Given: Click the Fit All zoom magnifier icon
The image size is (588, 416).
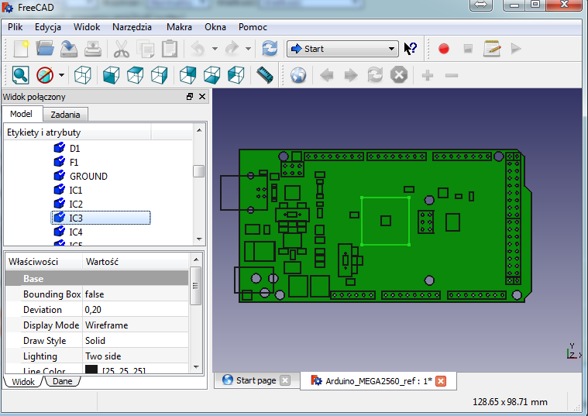Looking at the screenshot, I should [x=20, y=75].
